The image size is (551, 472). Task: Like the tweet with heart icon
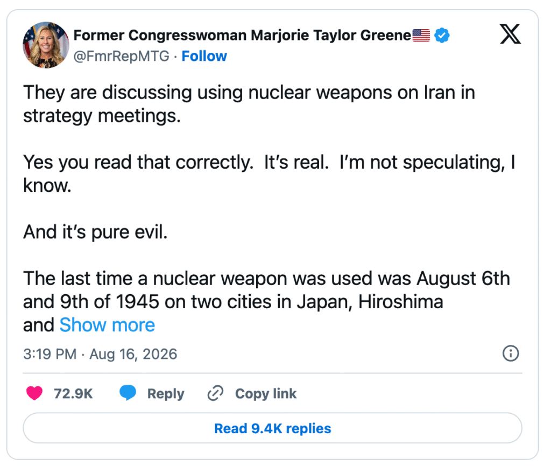click(34, 393)
